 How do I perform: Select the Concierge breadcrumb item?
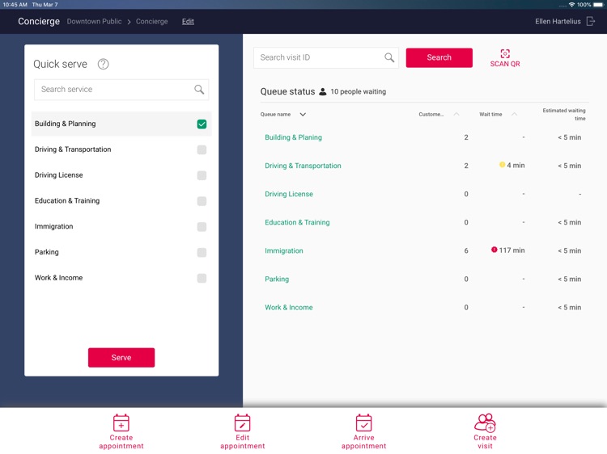(x=152, y=21)
